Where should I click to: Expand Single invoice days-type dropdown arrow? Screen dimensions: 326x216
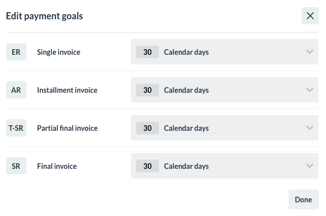point(310,52)
